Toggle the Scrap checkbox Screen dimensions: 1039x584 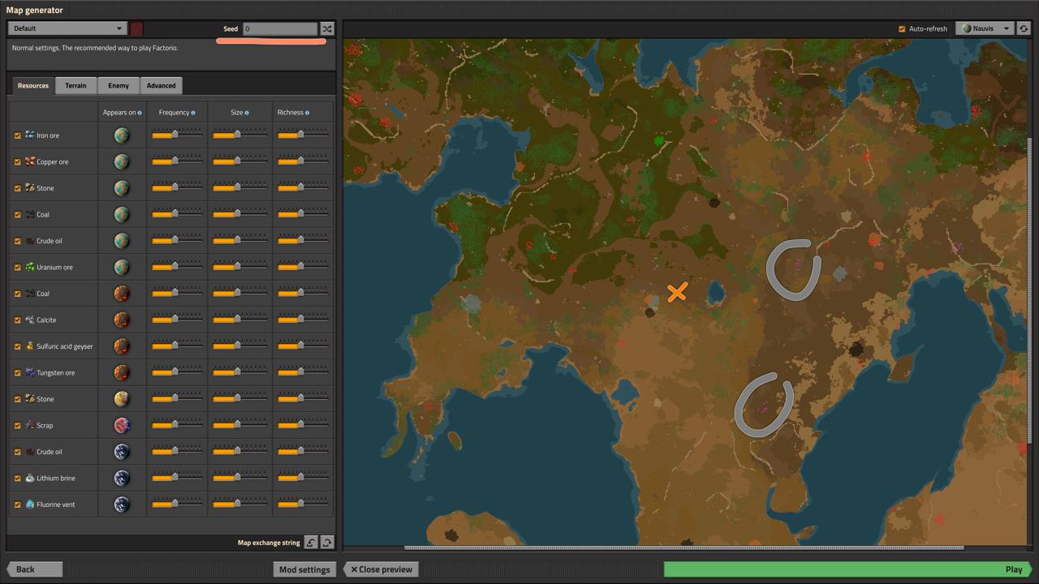point(17,425)
